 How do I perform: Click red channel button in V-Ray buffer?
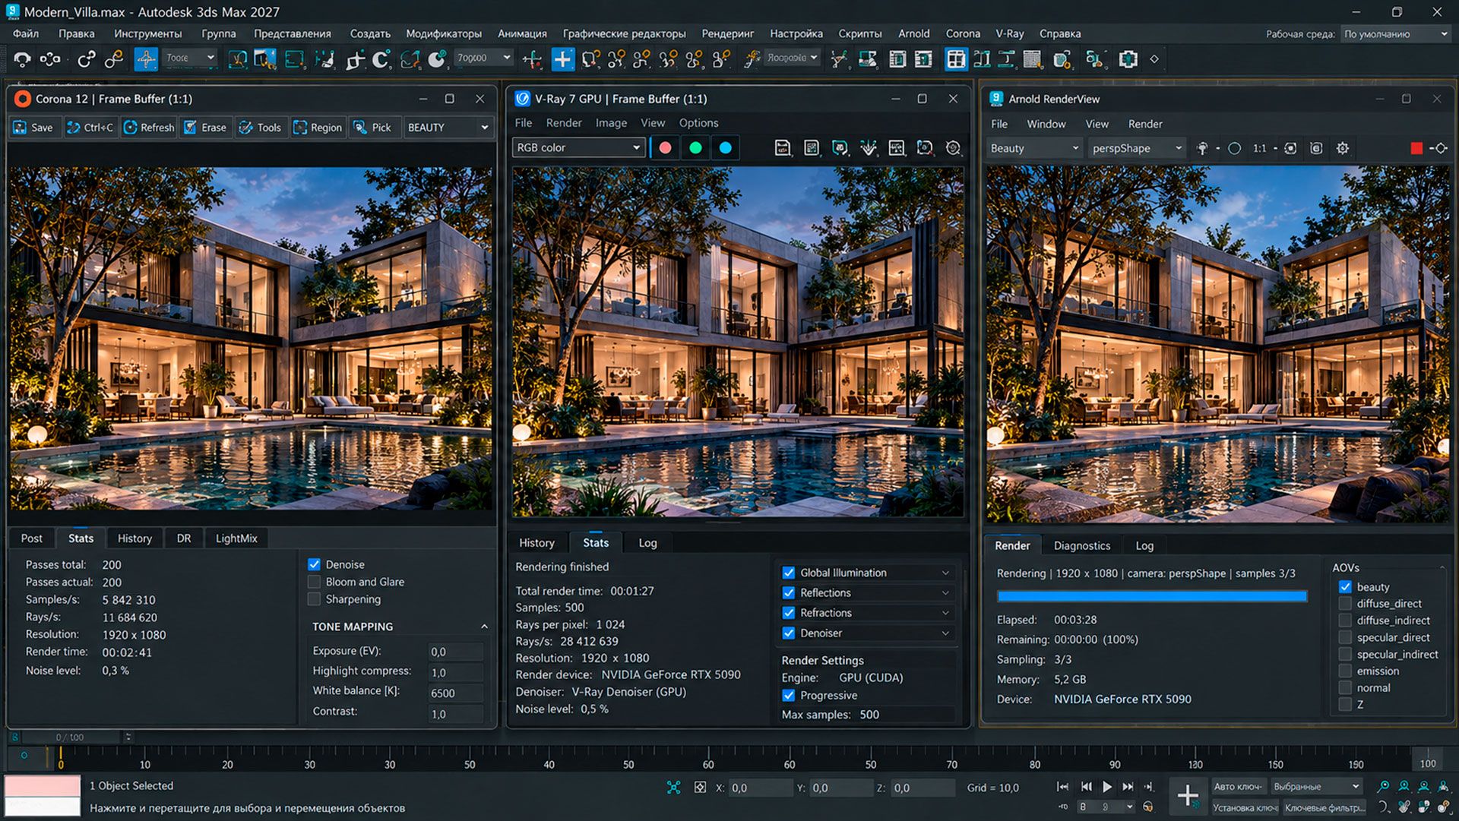[665, 148]
